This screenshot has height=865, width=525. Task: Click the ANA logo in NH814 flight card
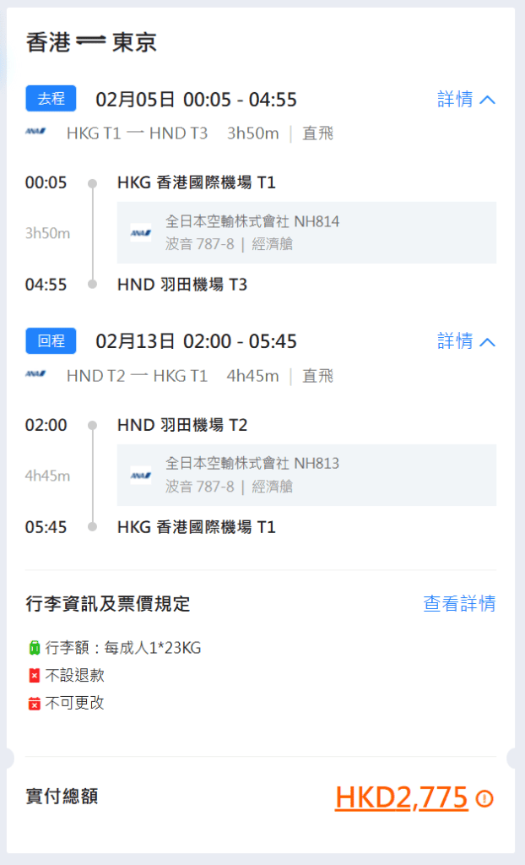click(x=141, y=232)
